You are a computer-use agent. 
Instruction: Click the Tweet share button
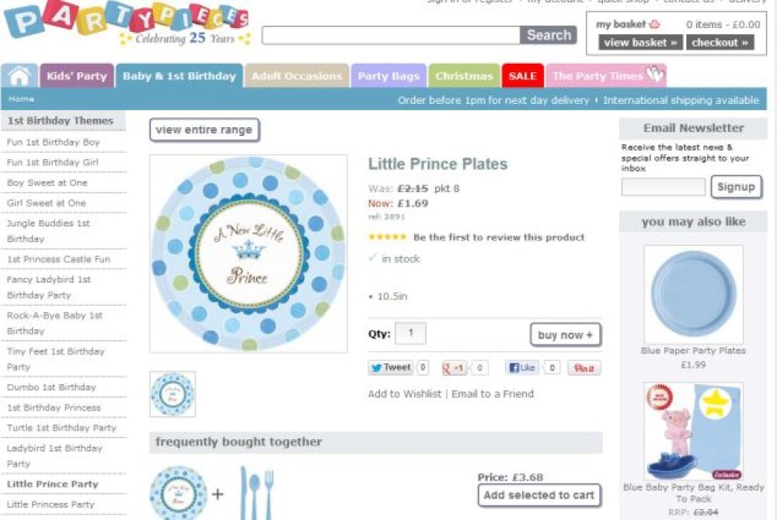[390, 368]
